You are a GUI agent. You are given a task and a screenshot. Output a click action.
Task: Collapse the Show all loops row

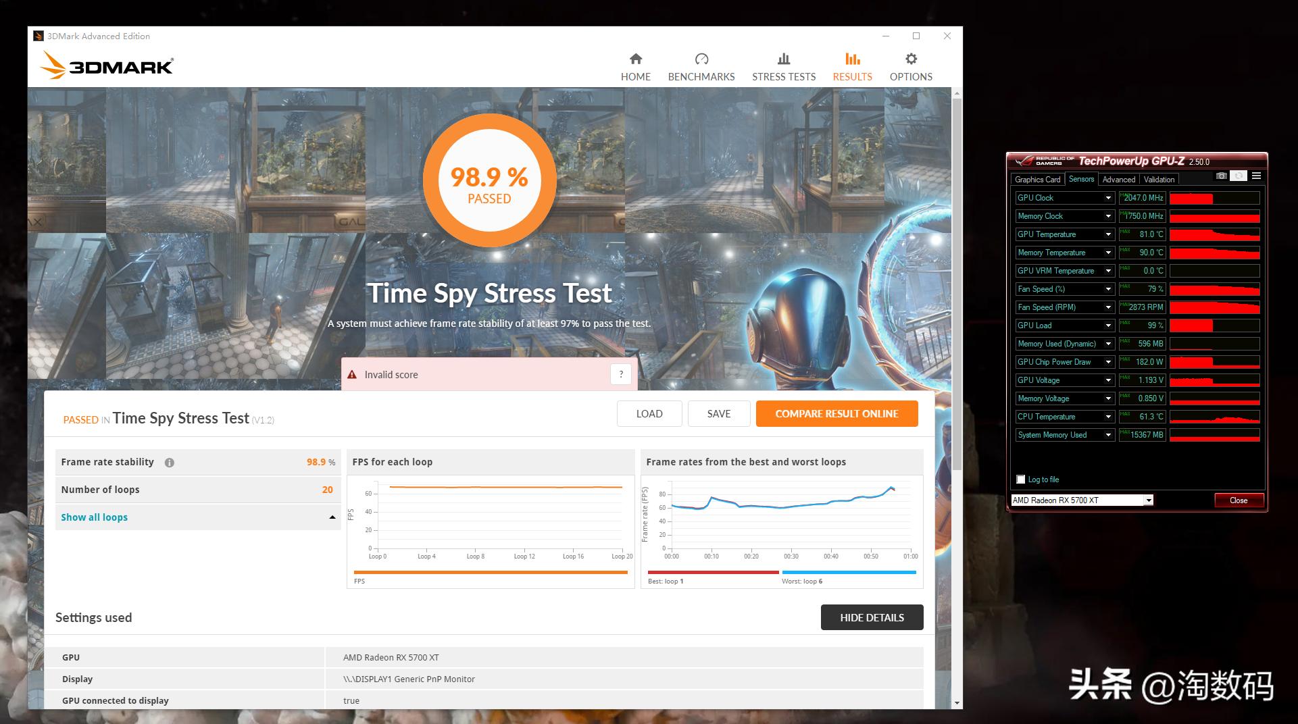198,517
